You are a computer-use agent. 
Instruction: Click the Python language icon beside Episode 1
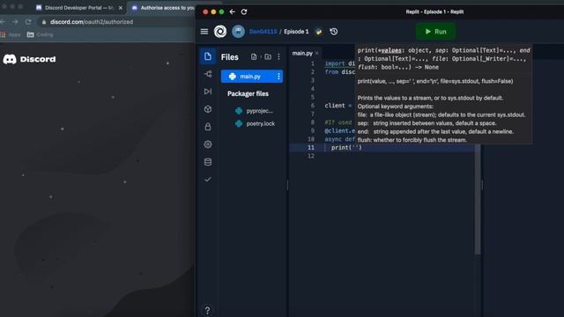point(319,32)
